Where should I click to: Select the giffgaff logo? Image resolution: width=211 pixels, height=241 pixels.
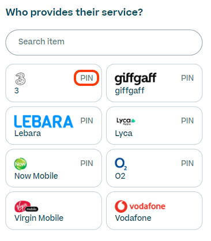[135, 78]
